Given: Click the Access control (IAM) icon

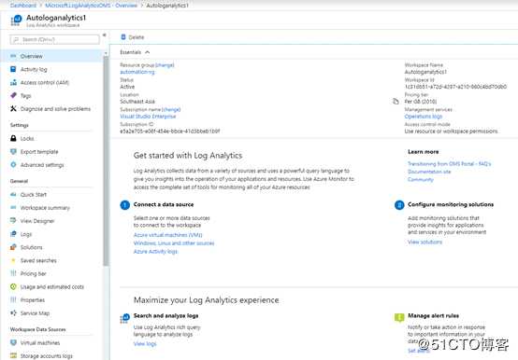Looking at the screenshot, I should pos(13,82).
